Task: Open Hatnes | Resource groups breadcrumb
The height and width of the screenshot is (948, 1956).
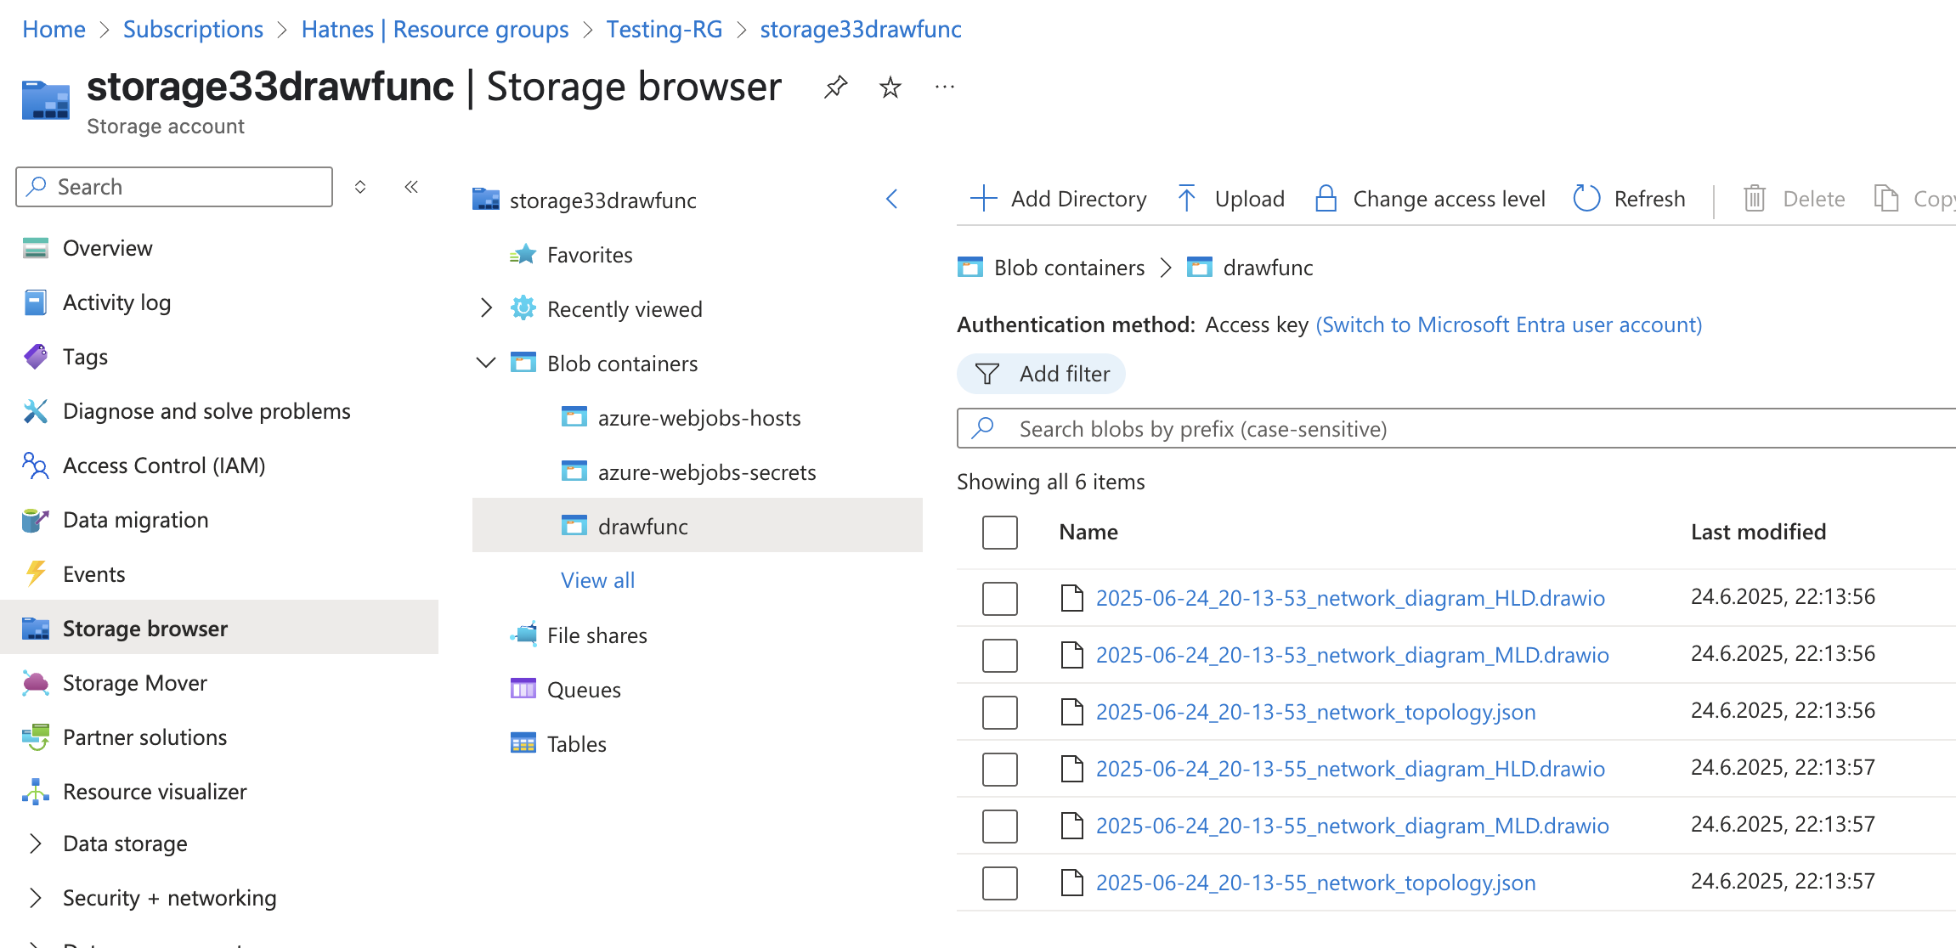Action: tap(435, 29)
